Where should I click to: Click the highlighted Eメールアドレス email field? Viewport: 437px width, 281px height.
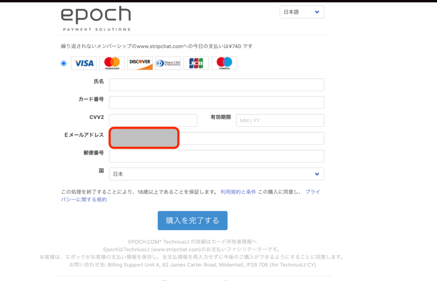(x=144, y=138)
